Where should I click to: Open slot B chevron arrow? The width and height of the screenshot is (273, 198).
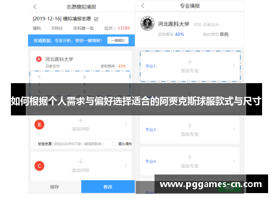point(126,124)
